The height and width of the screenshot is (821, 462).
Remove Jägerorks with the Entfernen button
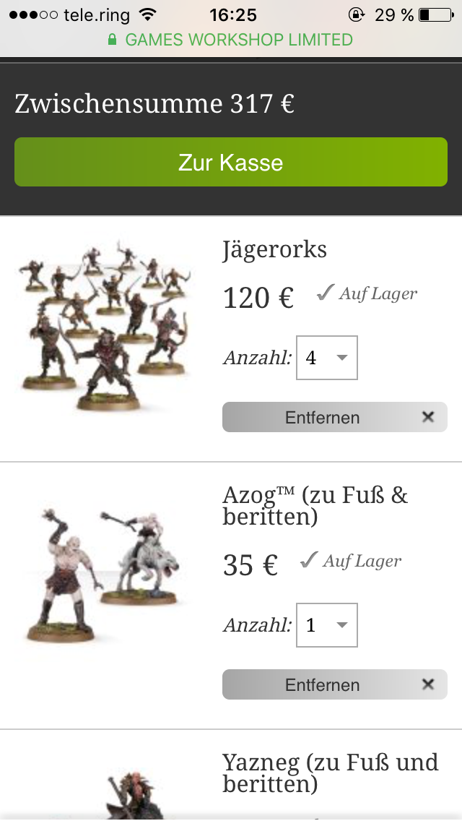point(335,417)
